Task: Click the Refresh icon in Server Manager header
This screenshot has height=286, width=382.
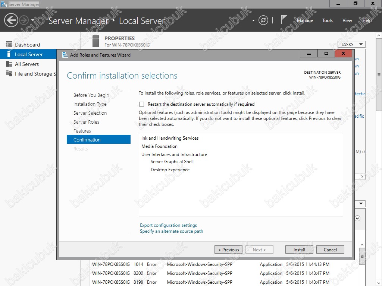Action: tap(263, 20)
